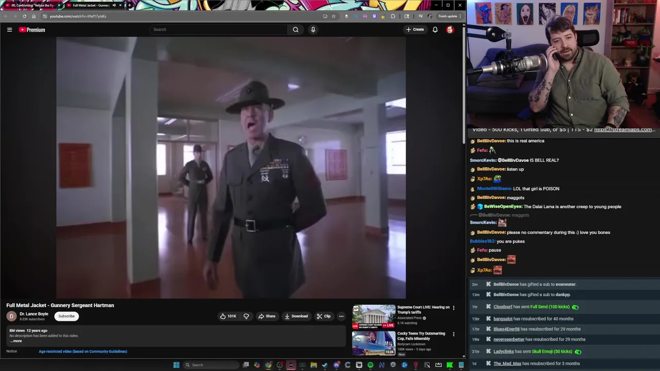Click the YouTube Premium logo
The height and width of the screenshot is (371, 660).
pos(32,29)
